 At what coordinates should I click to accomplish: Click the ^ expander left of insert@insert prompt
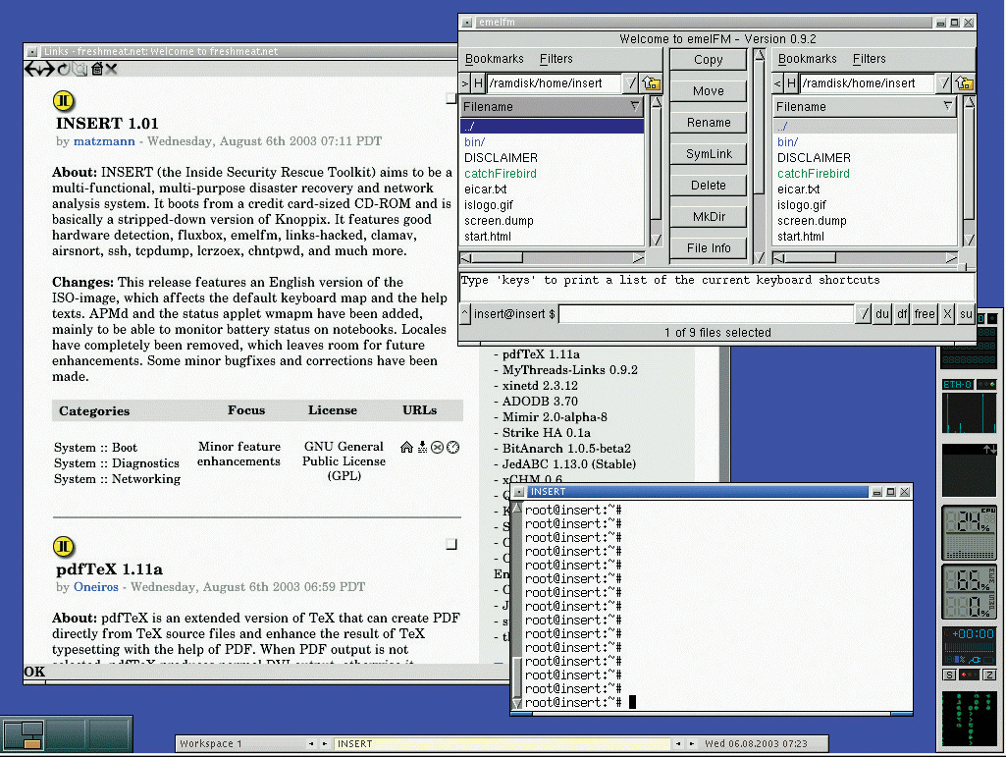coord(465,314)
